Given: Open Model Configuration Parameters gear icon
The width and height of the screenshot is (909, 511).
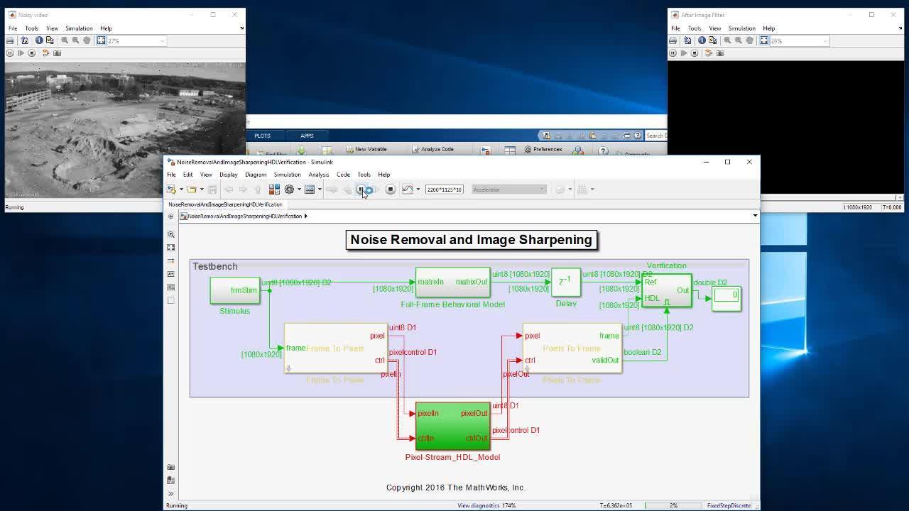Looking at the screenshot, I should [289, 189].
